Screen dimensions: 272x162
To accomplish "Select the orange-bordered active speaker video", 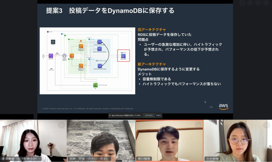I will tap(169, 141).
